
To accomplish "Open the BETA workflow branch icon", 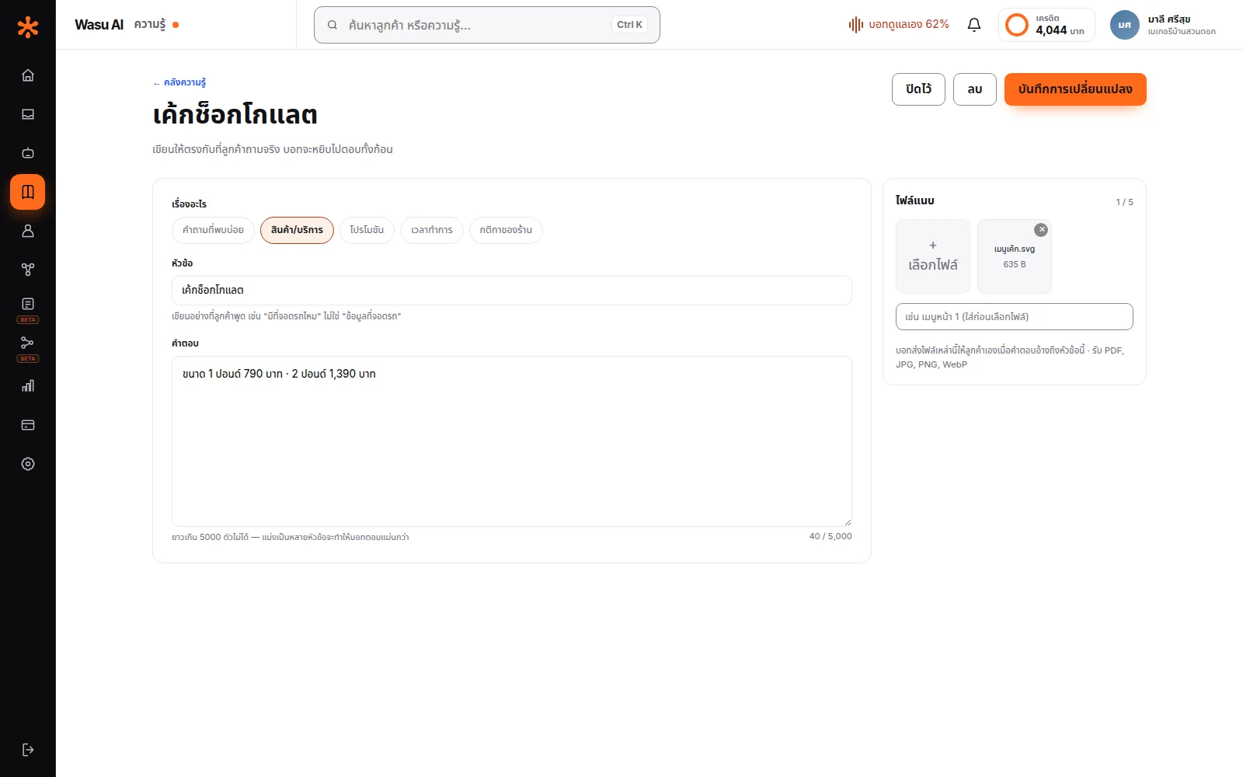I will 28,343.
